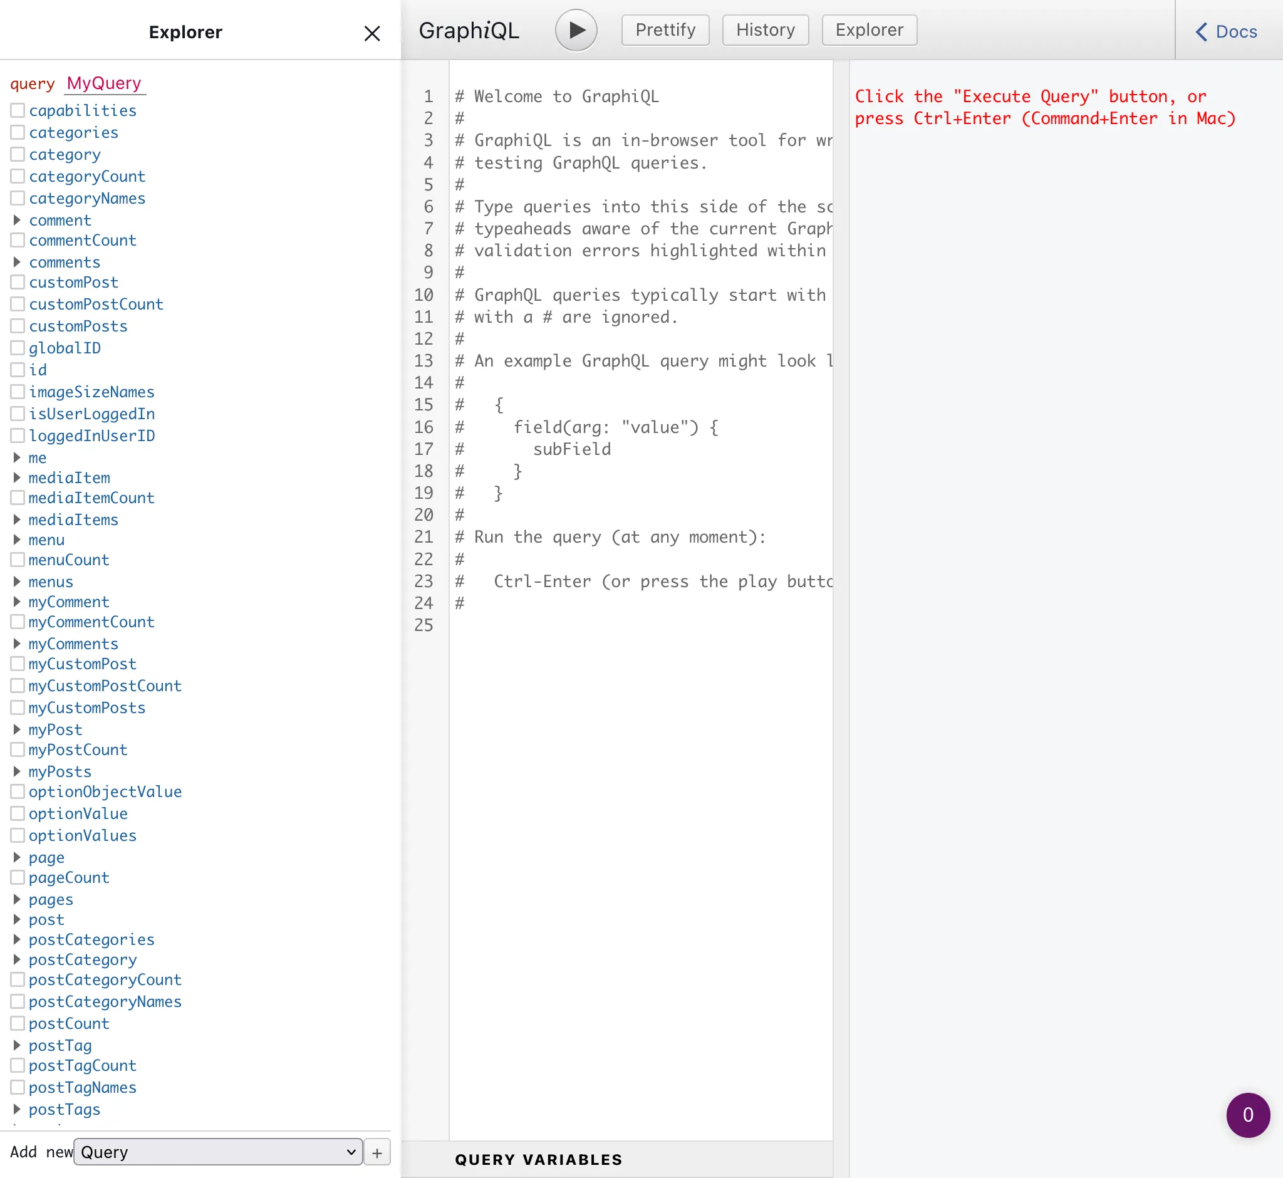Screen dimensions: 1283x1178
Task: Toggle the isUserLoggedIn checkbox
Action: coord(17,414)
